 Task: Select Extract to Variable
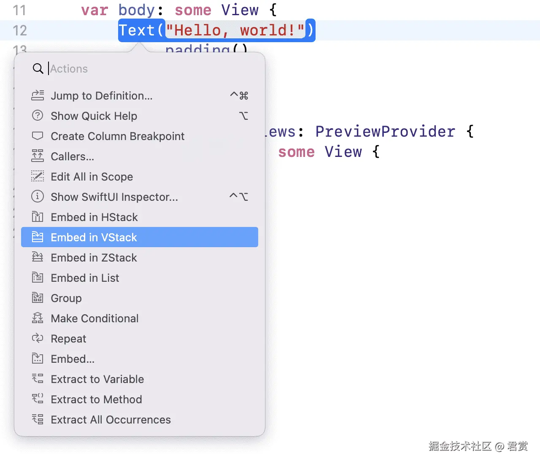coord(97,379)
